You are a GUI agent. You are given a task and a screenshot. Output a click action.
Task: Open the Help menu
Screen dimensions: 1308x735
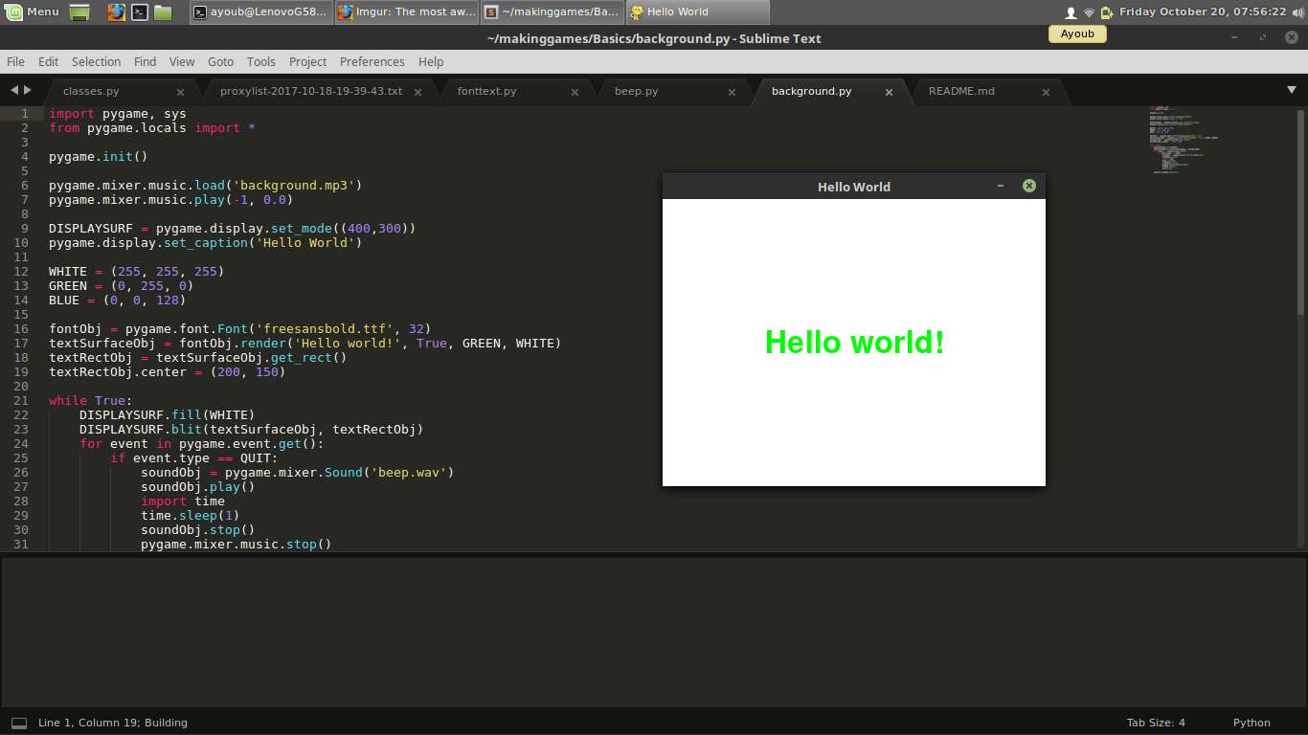tap(431, 61)
